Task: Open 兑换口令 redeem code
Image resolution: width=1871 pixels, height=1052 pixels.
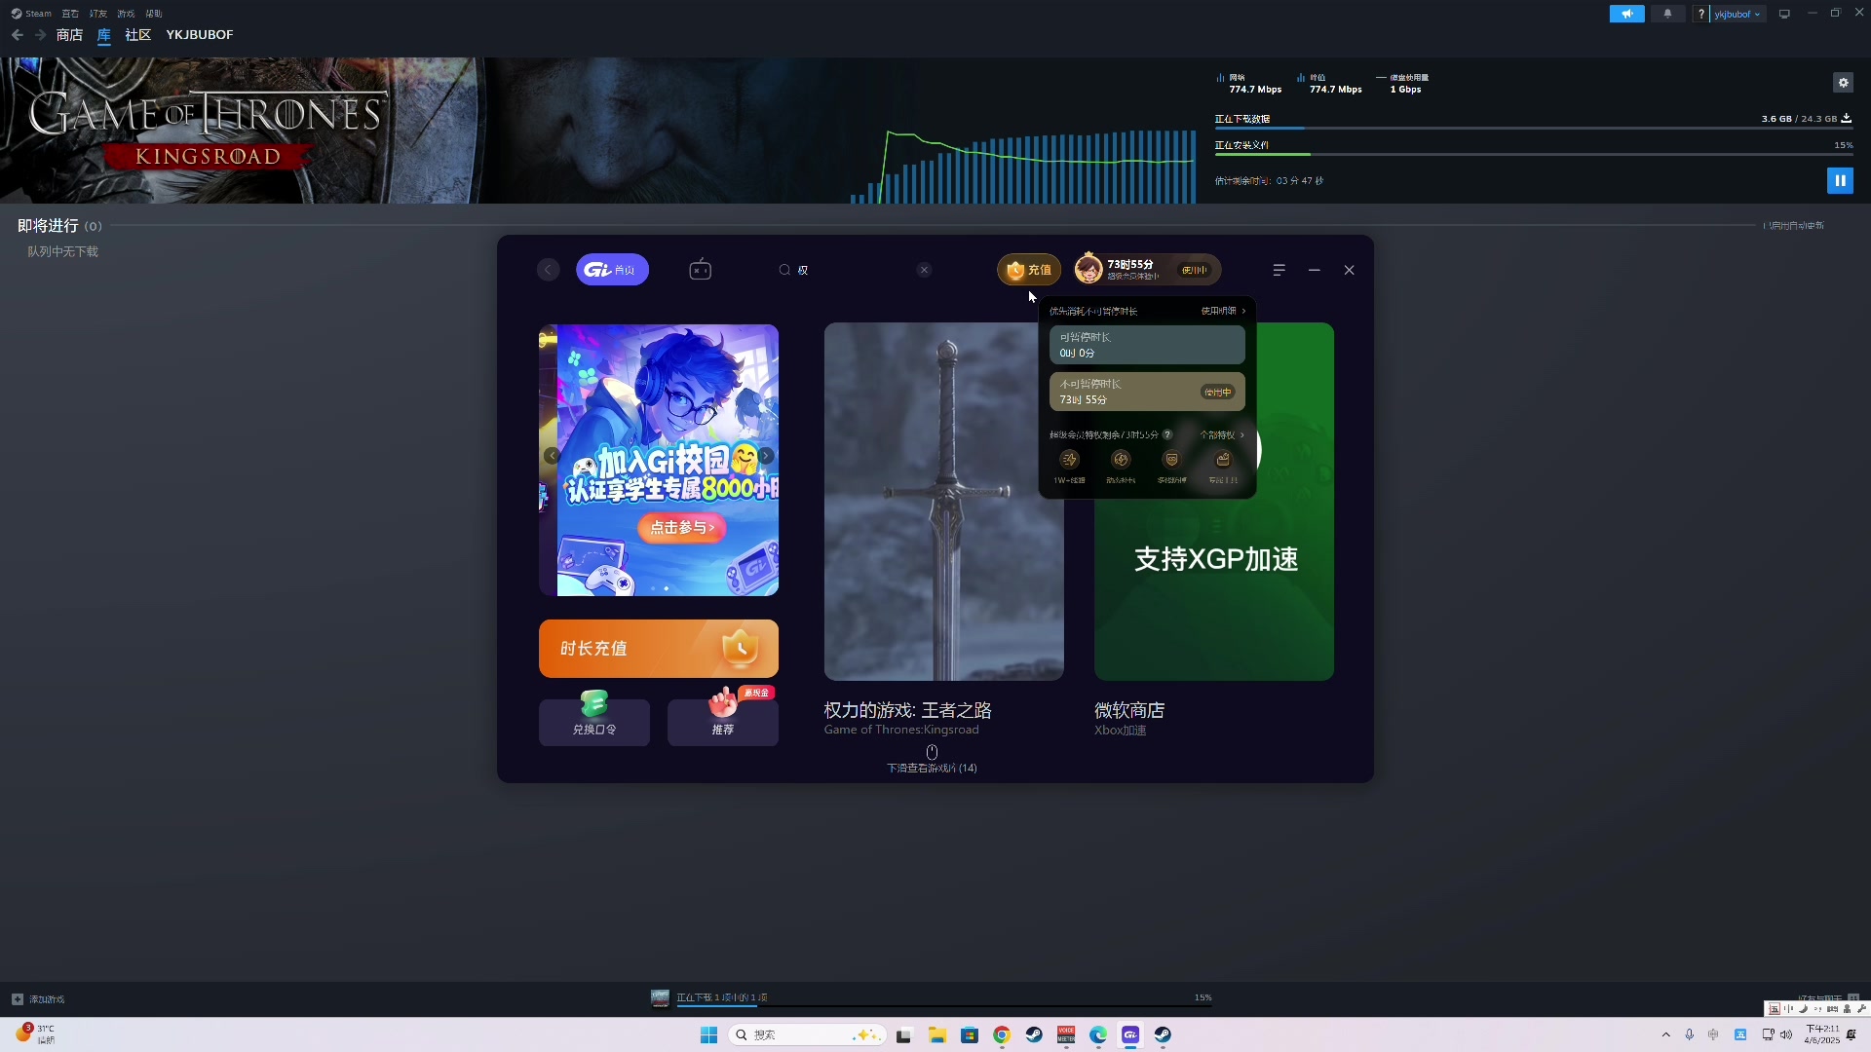Action: click(x=594, y=722)
